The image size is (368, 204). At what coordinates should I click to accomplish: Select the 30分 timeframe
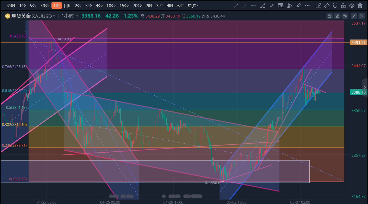[x=44, y=6]
